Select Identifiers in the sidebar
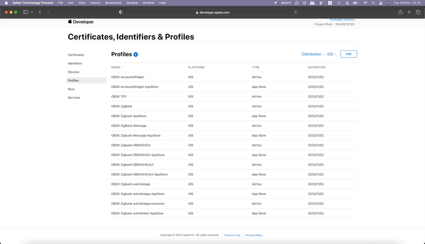 [x=75, y=64]
